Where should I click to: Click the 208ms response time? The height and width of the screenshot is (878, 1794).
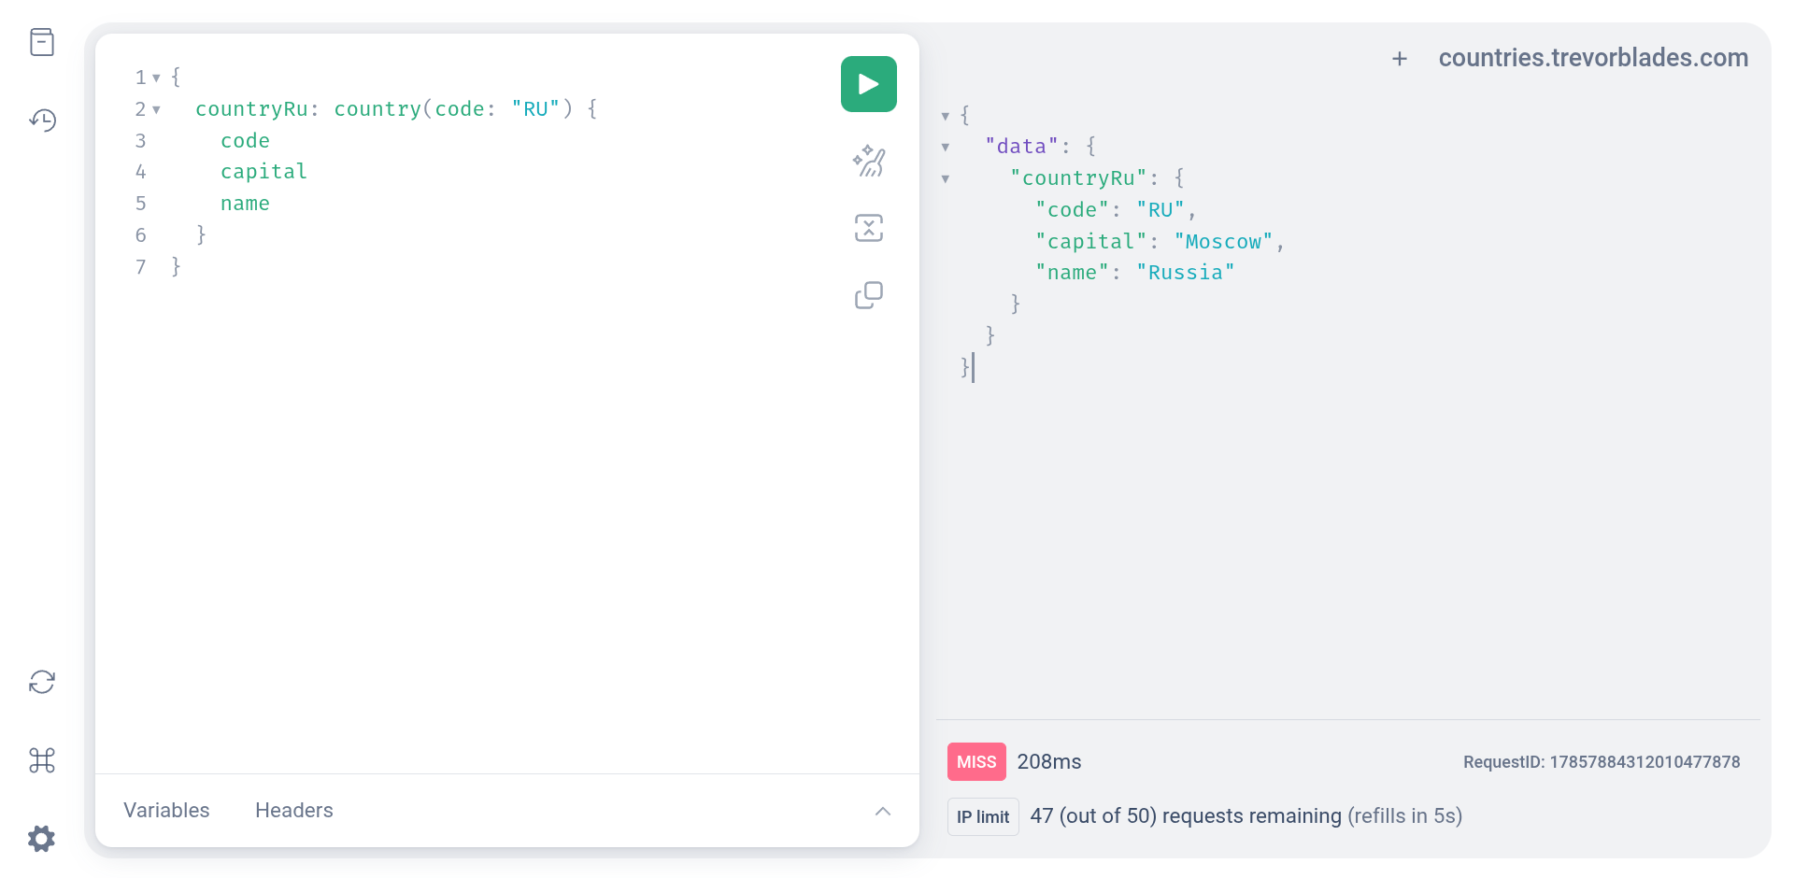click(x=1049, y=761)
